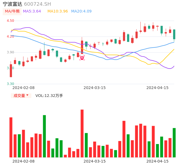The image size is (187, 165).
Task: Click the leftmost red candlestick
Action: 11,71
